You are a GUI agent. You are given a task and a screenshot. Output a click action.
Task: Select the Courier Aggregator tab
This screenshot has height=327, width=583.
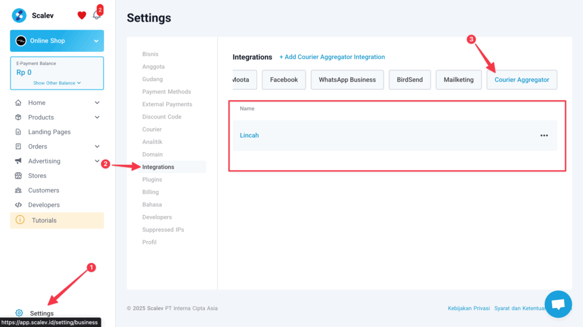(x=522, y=80)
